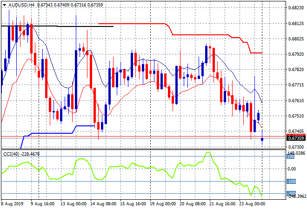This screenshot has width=307, height=209.
Task: Click the -248.3962 CCI scale minimum
Action: [x=296, y=196]
